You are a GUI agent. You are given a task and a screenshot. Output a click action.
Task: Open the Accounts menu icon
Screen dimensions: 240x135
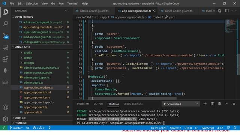(5, 107)
